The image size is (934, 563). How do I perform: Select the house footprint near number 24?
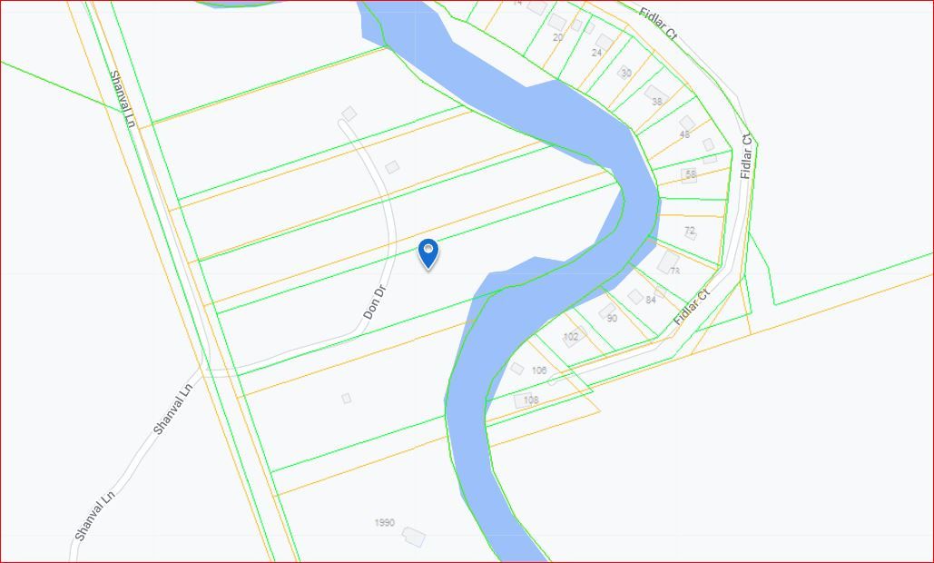(604, 42)
